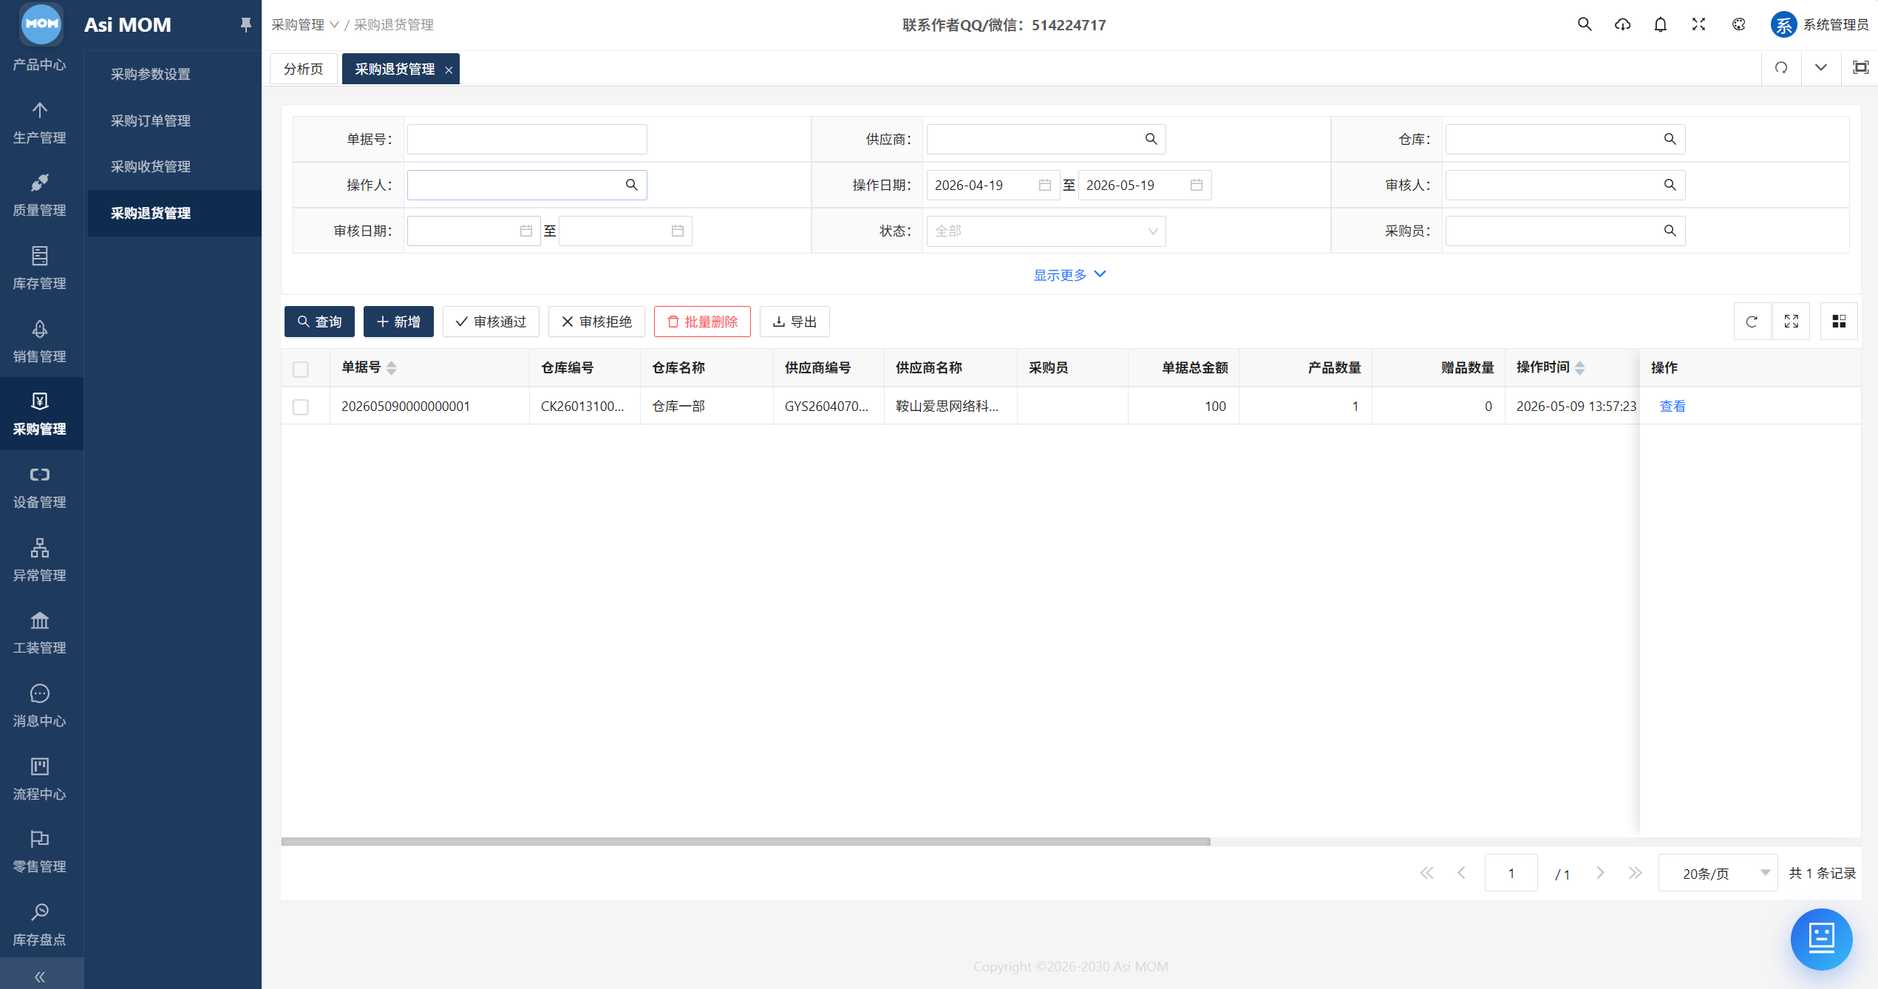Expand table to fullscreen icon
The image size is (1878, 989).
click(x=1792, y=322)
